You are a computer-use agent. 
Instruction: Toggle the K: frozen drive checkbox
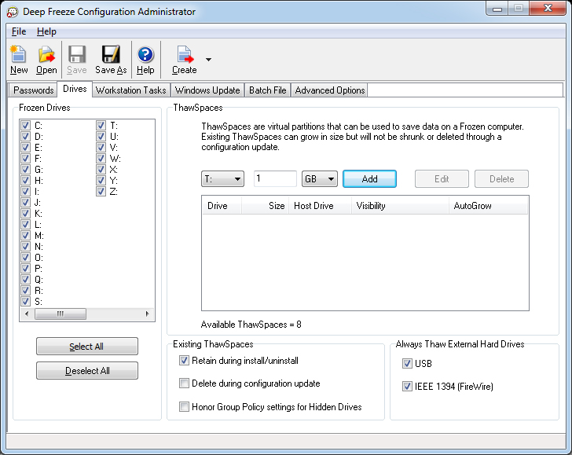pos(25,214)
